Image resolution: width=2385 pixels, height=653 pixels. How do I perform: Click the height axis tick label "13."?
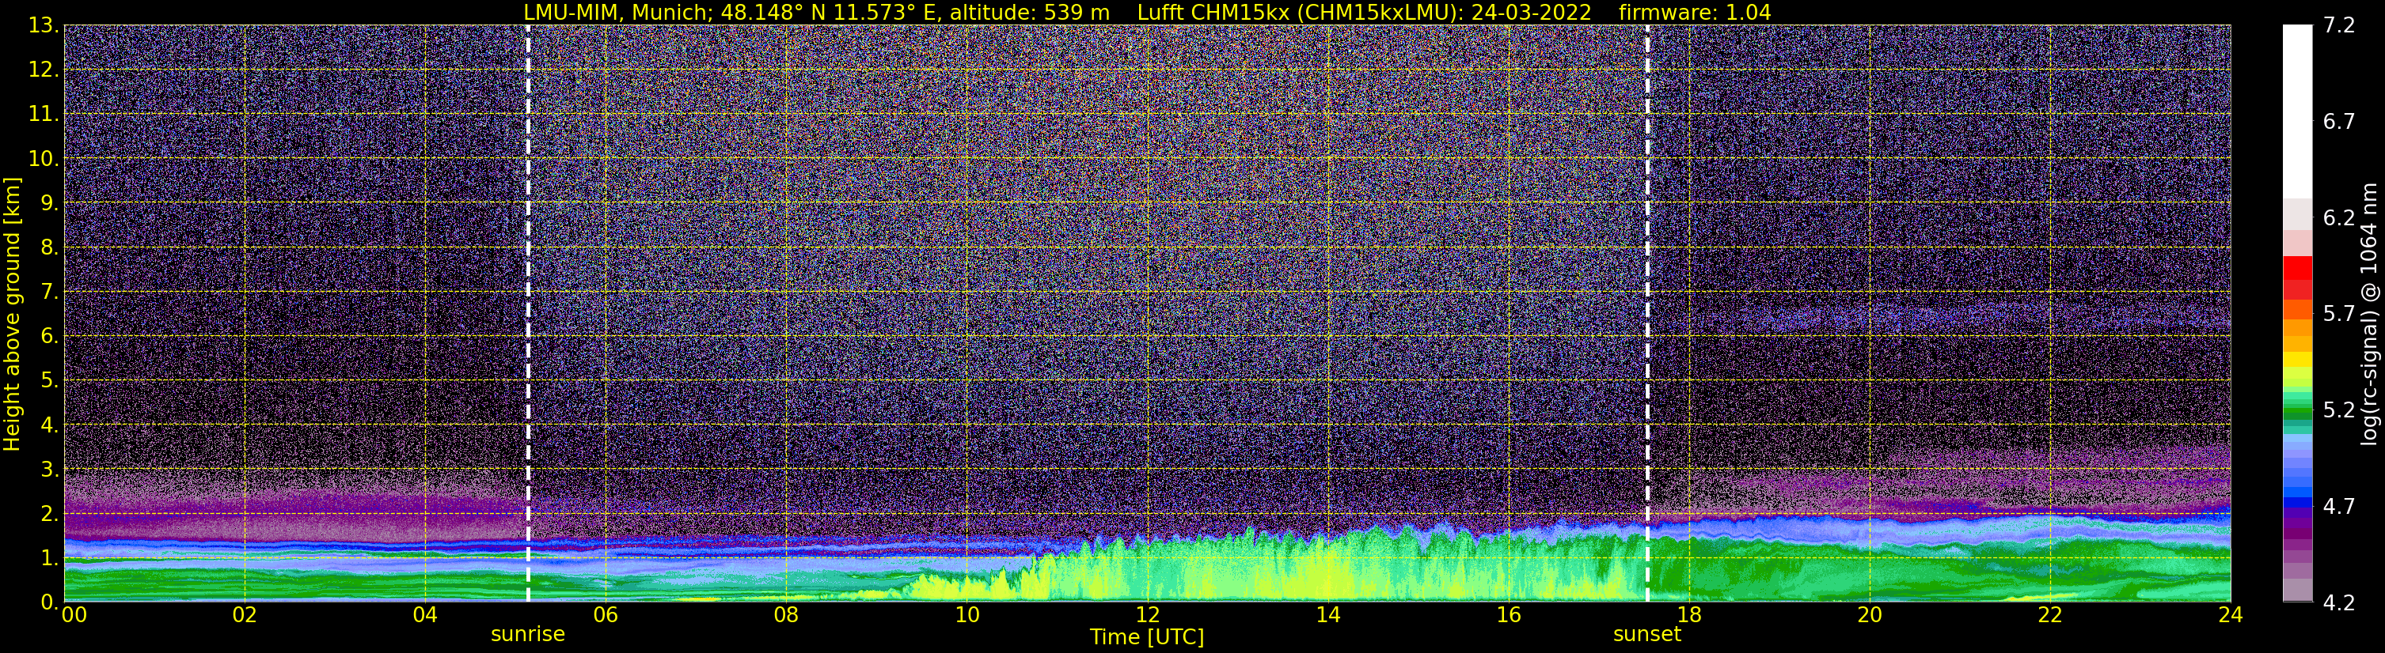pos(44,25)
